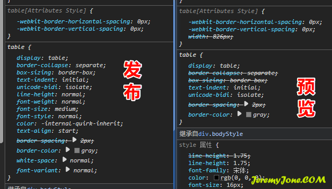The image size is (332, 189).
Task: Open the black rgb(0, 0, 0) color swatch
Action: point(216,178)
